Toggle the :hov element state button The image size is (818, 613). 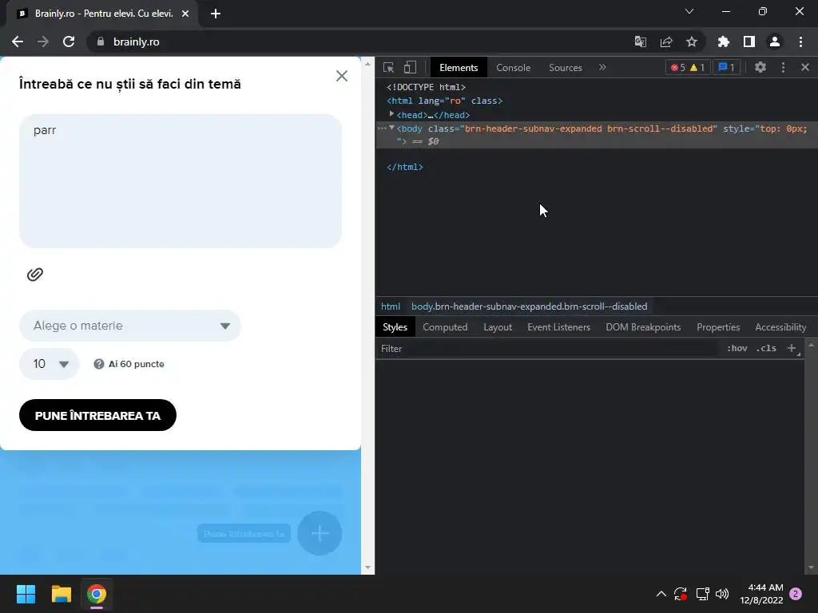(x=737, y=348)
